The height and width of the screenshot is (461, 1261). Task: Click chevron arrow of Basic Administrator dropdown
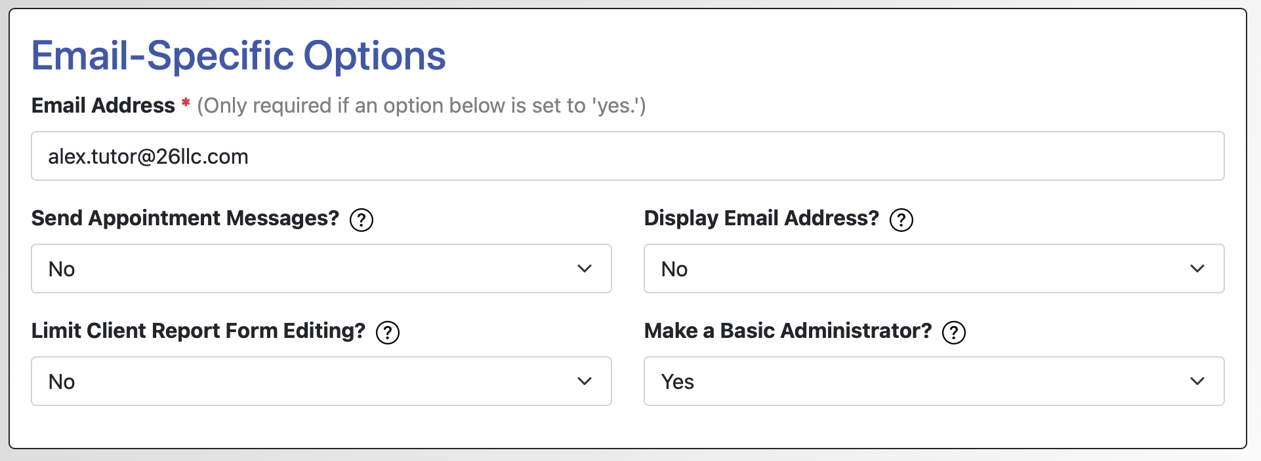tap(1197, 381)
